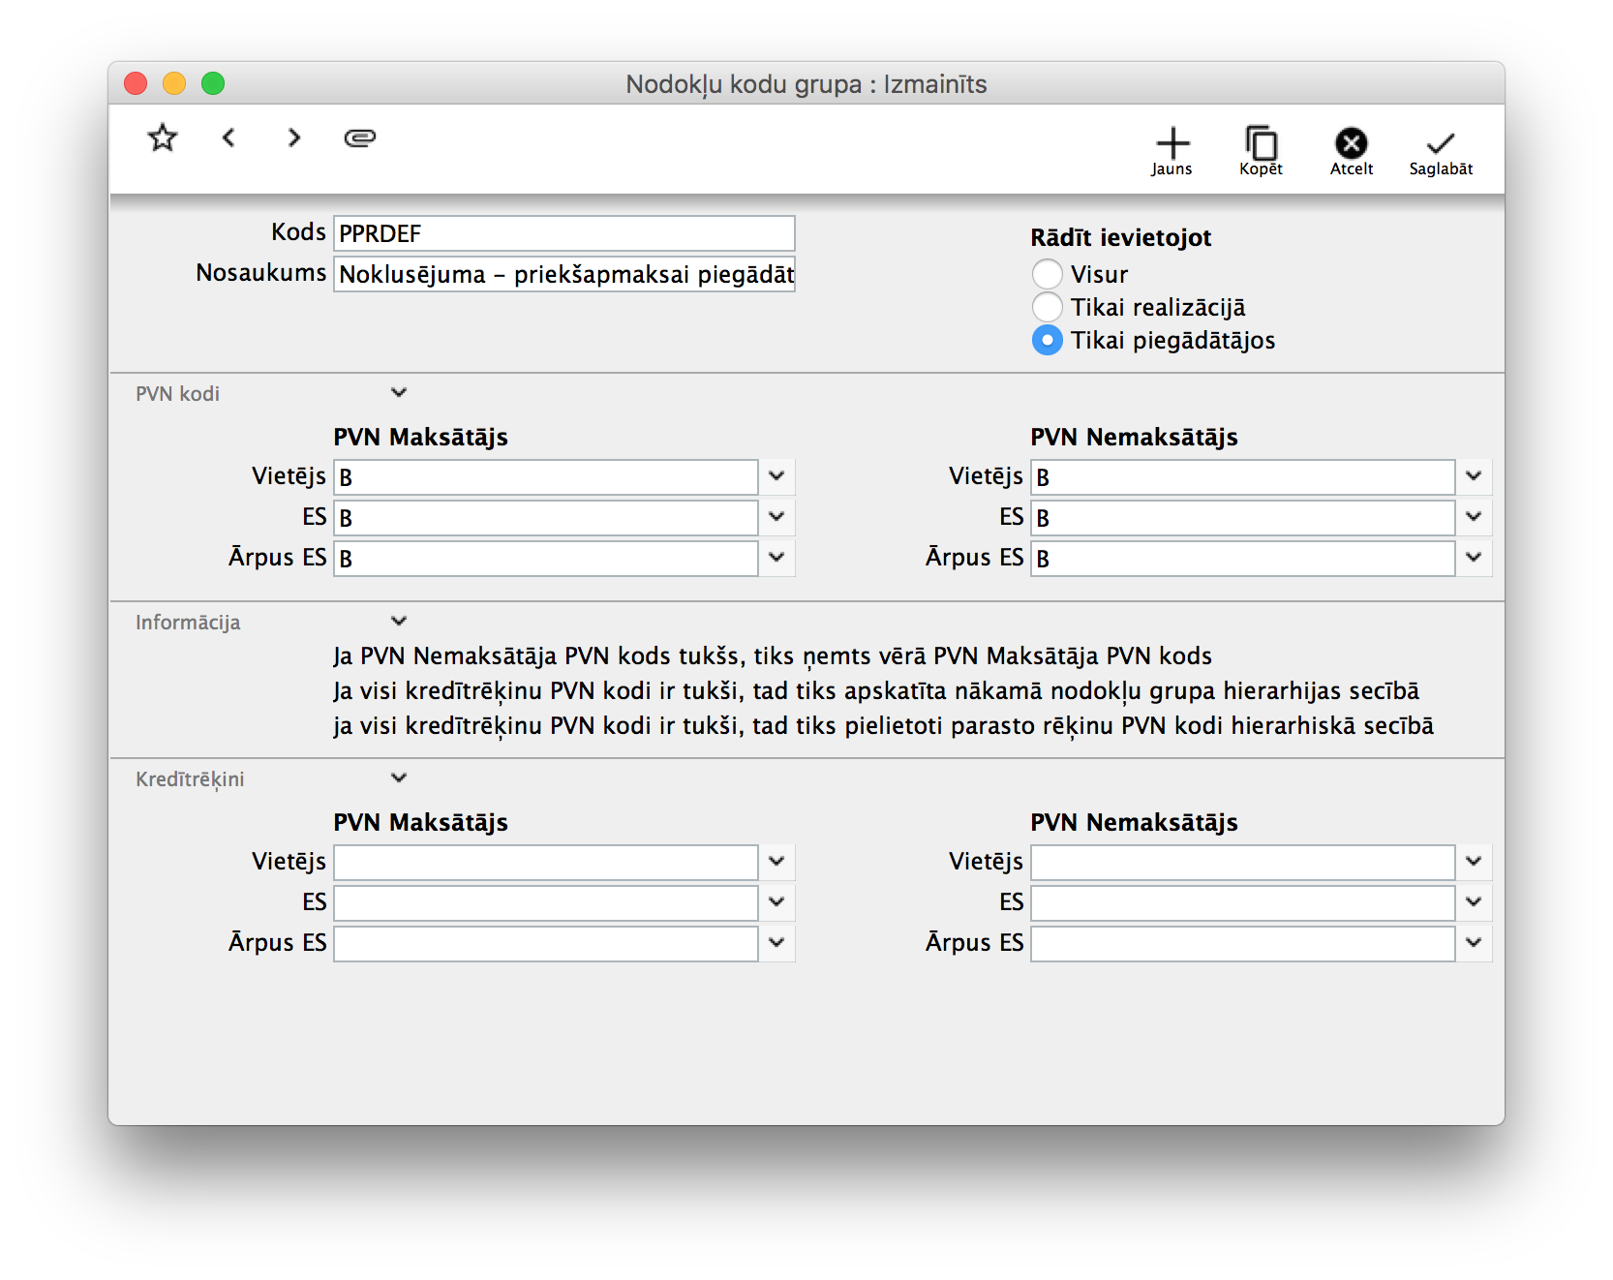1613x1280 pixels.
Task: Select the Visur radio option
Action: click(1047, 274)
